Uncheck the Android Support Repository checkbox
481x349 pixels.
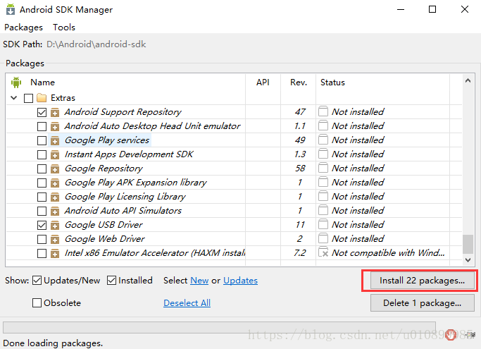pos(42,112)
